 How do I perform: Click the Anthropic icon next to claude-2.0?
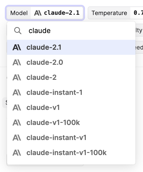pos(17,62)
